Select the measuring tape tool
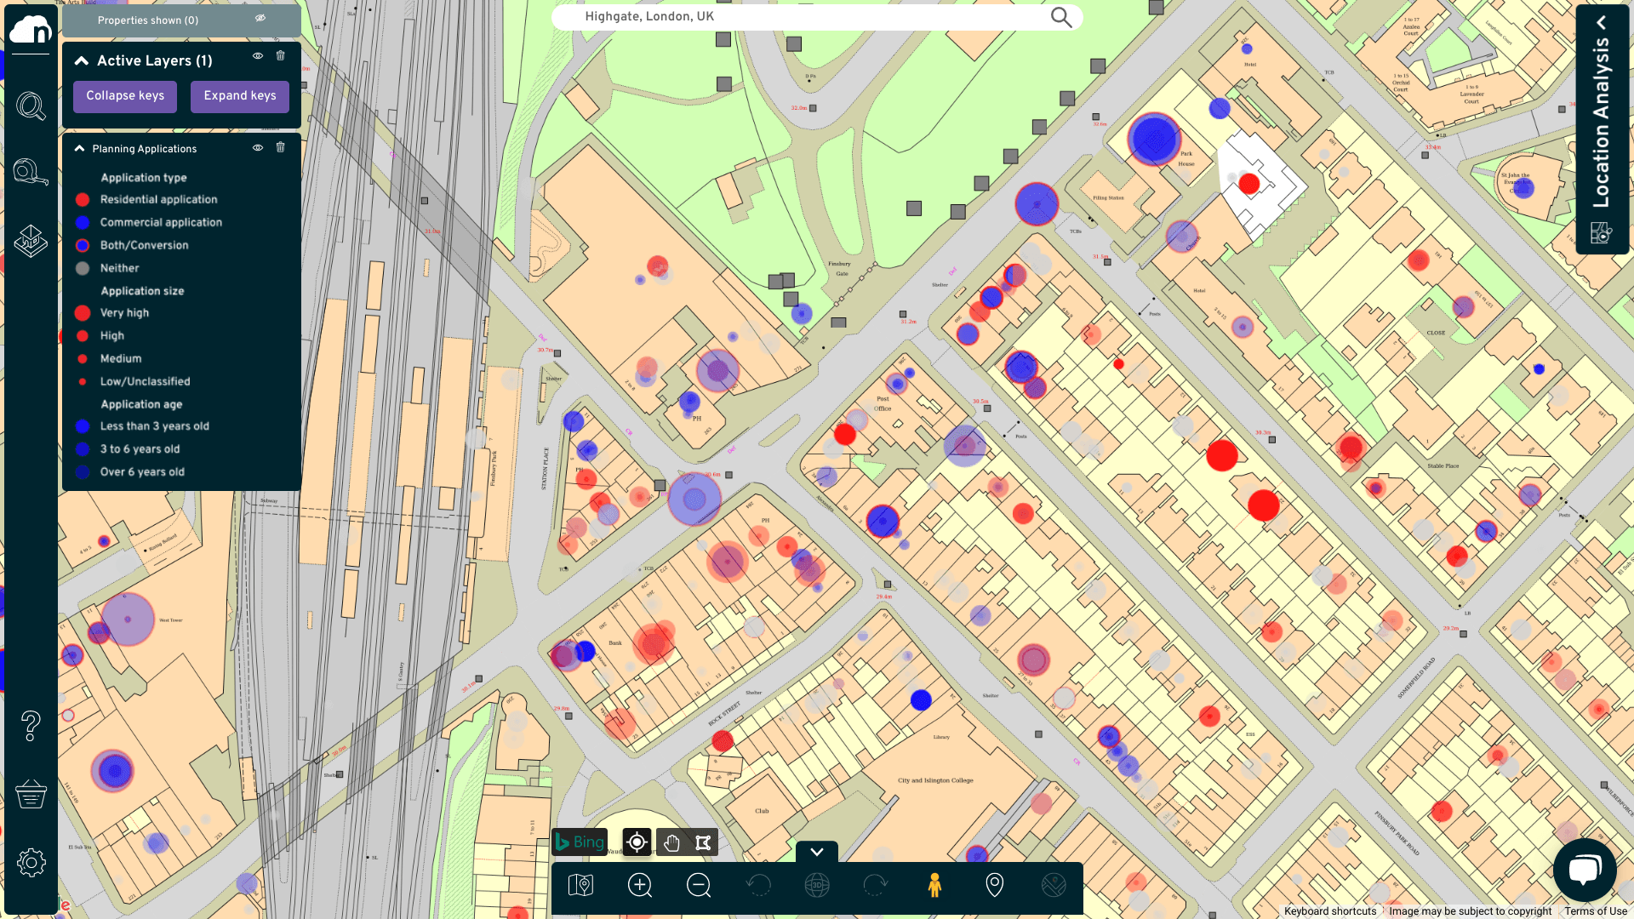The image size is (1634, 919). tap(31, 172)
